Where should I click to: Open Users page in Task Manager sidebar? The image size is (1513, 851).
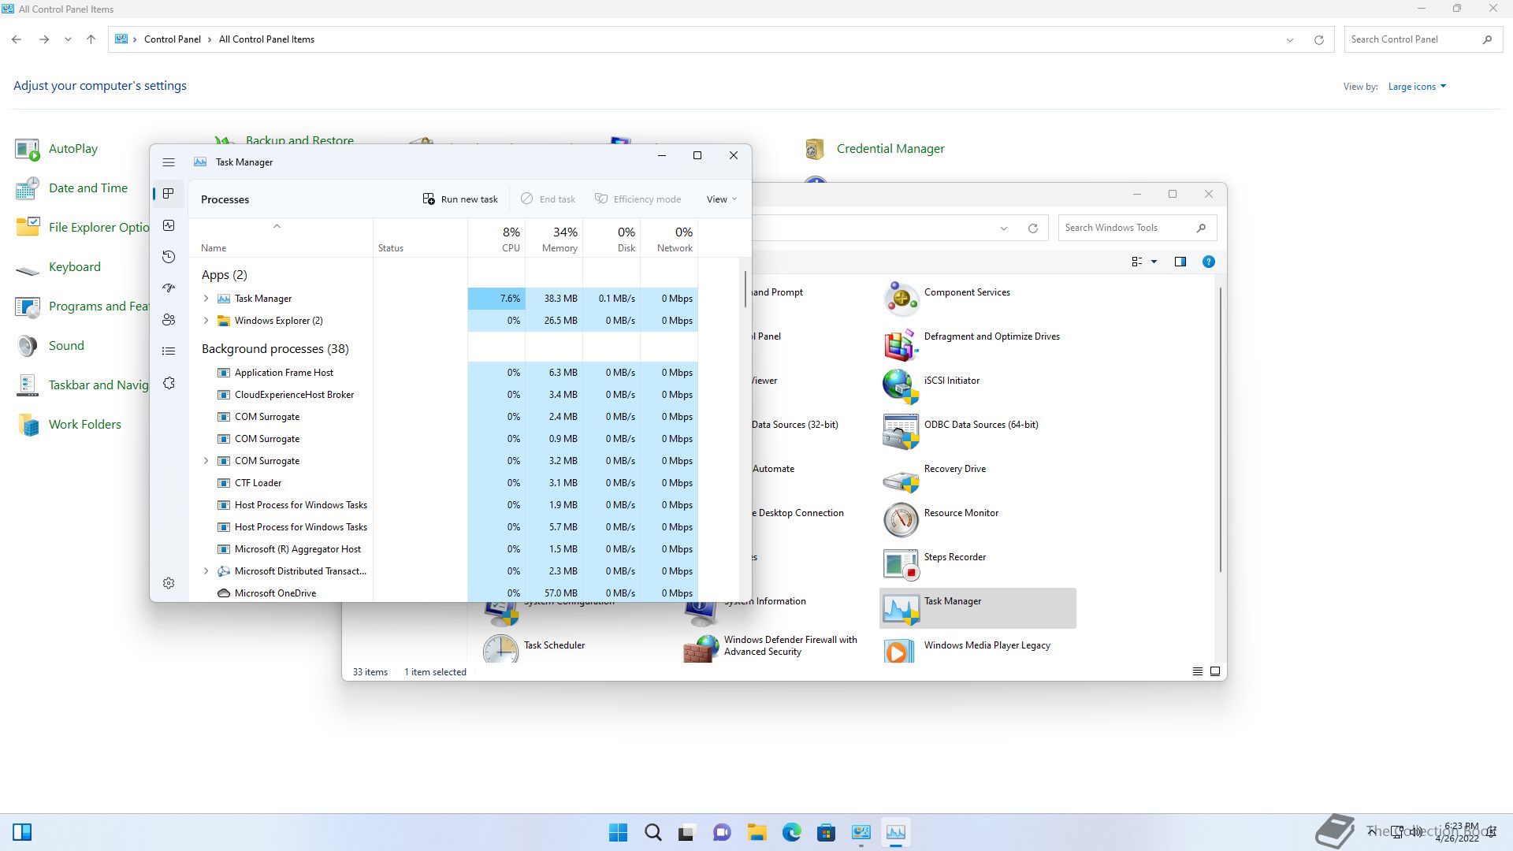point(169,320)
